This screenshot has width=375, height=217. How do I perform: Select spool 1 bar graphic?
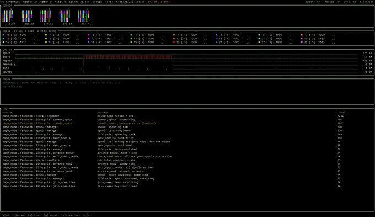pyautogui.click(x=27, y=16)
